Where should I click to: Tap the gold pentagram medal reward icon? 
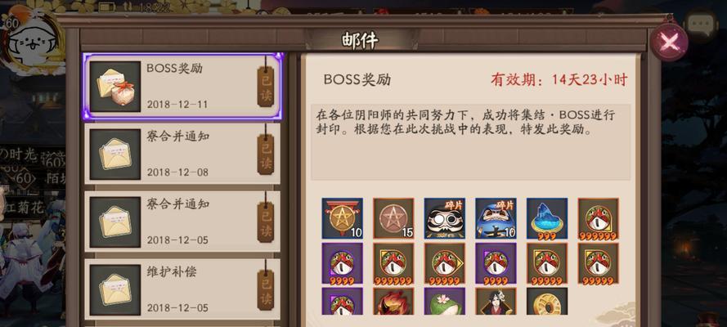(x=342, y=218)
